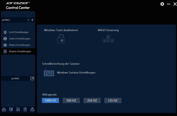
Task: Open Tasten Einstellungen section
Action: coord(19,39)
